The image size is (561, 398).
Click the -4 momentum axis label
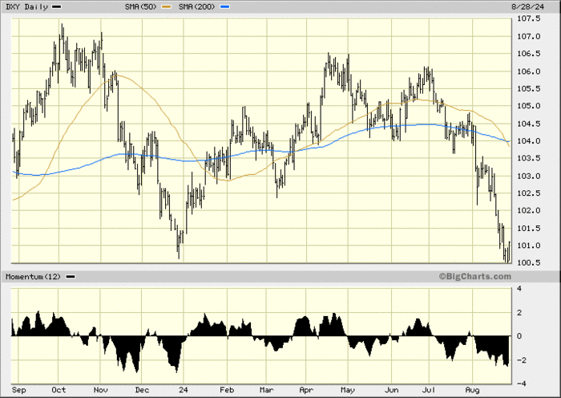pyautogui.click(x=519, y=384)
